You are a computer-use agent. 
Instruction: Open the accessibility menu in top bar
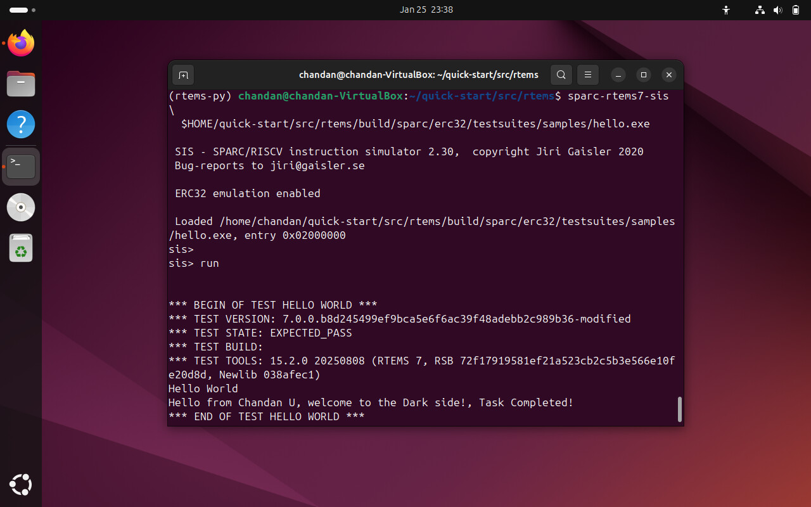(x=726, y=10)
